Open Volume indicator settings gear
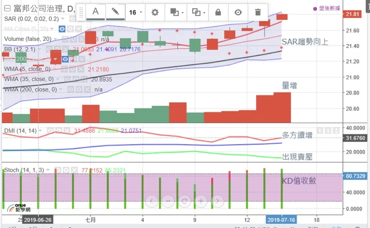370x228 pixels. click(x=73, y=39)
